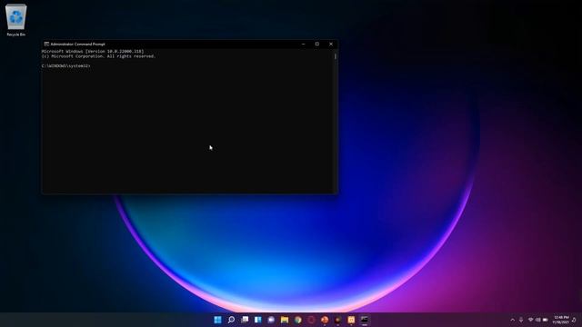Click 'Administrator: Command Prompt' title text
The width and height of the screenshot is (582, 327).
77,45
